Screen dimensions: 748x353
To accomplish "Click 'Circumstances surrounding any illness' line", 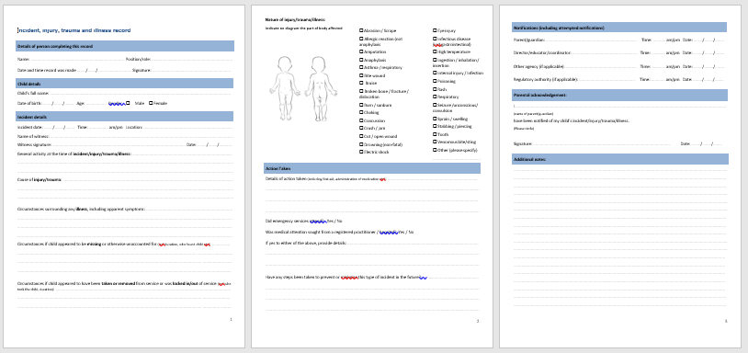I will pyautogui.click(x=124, y=209).
